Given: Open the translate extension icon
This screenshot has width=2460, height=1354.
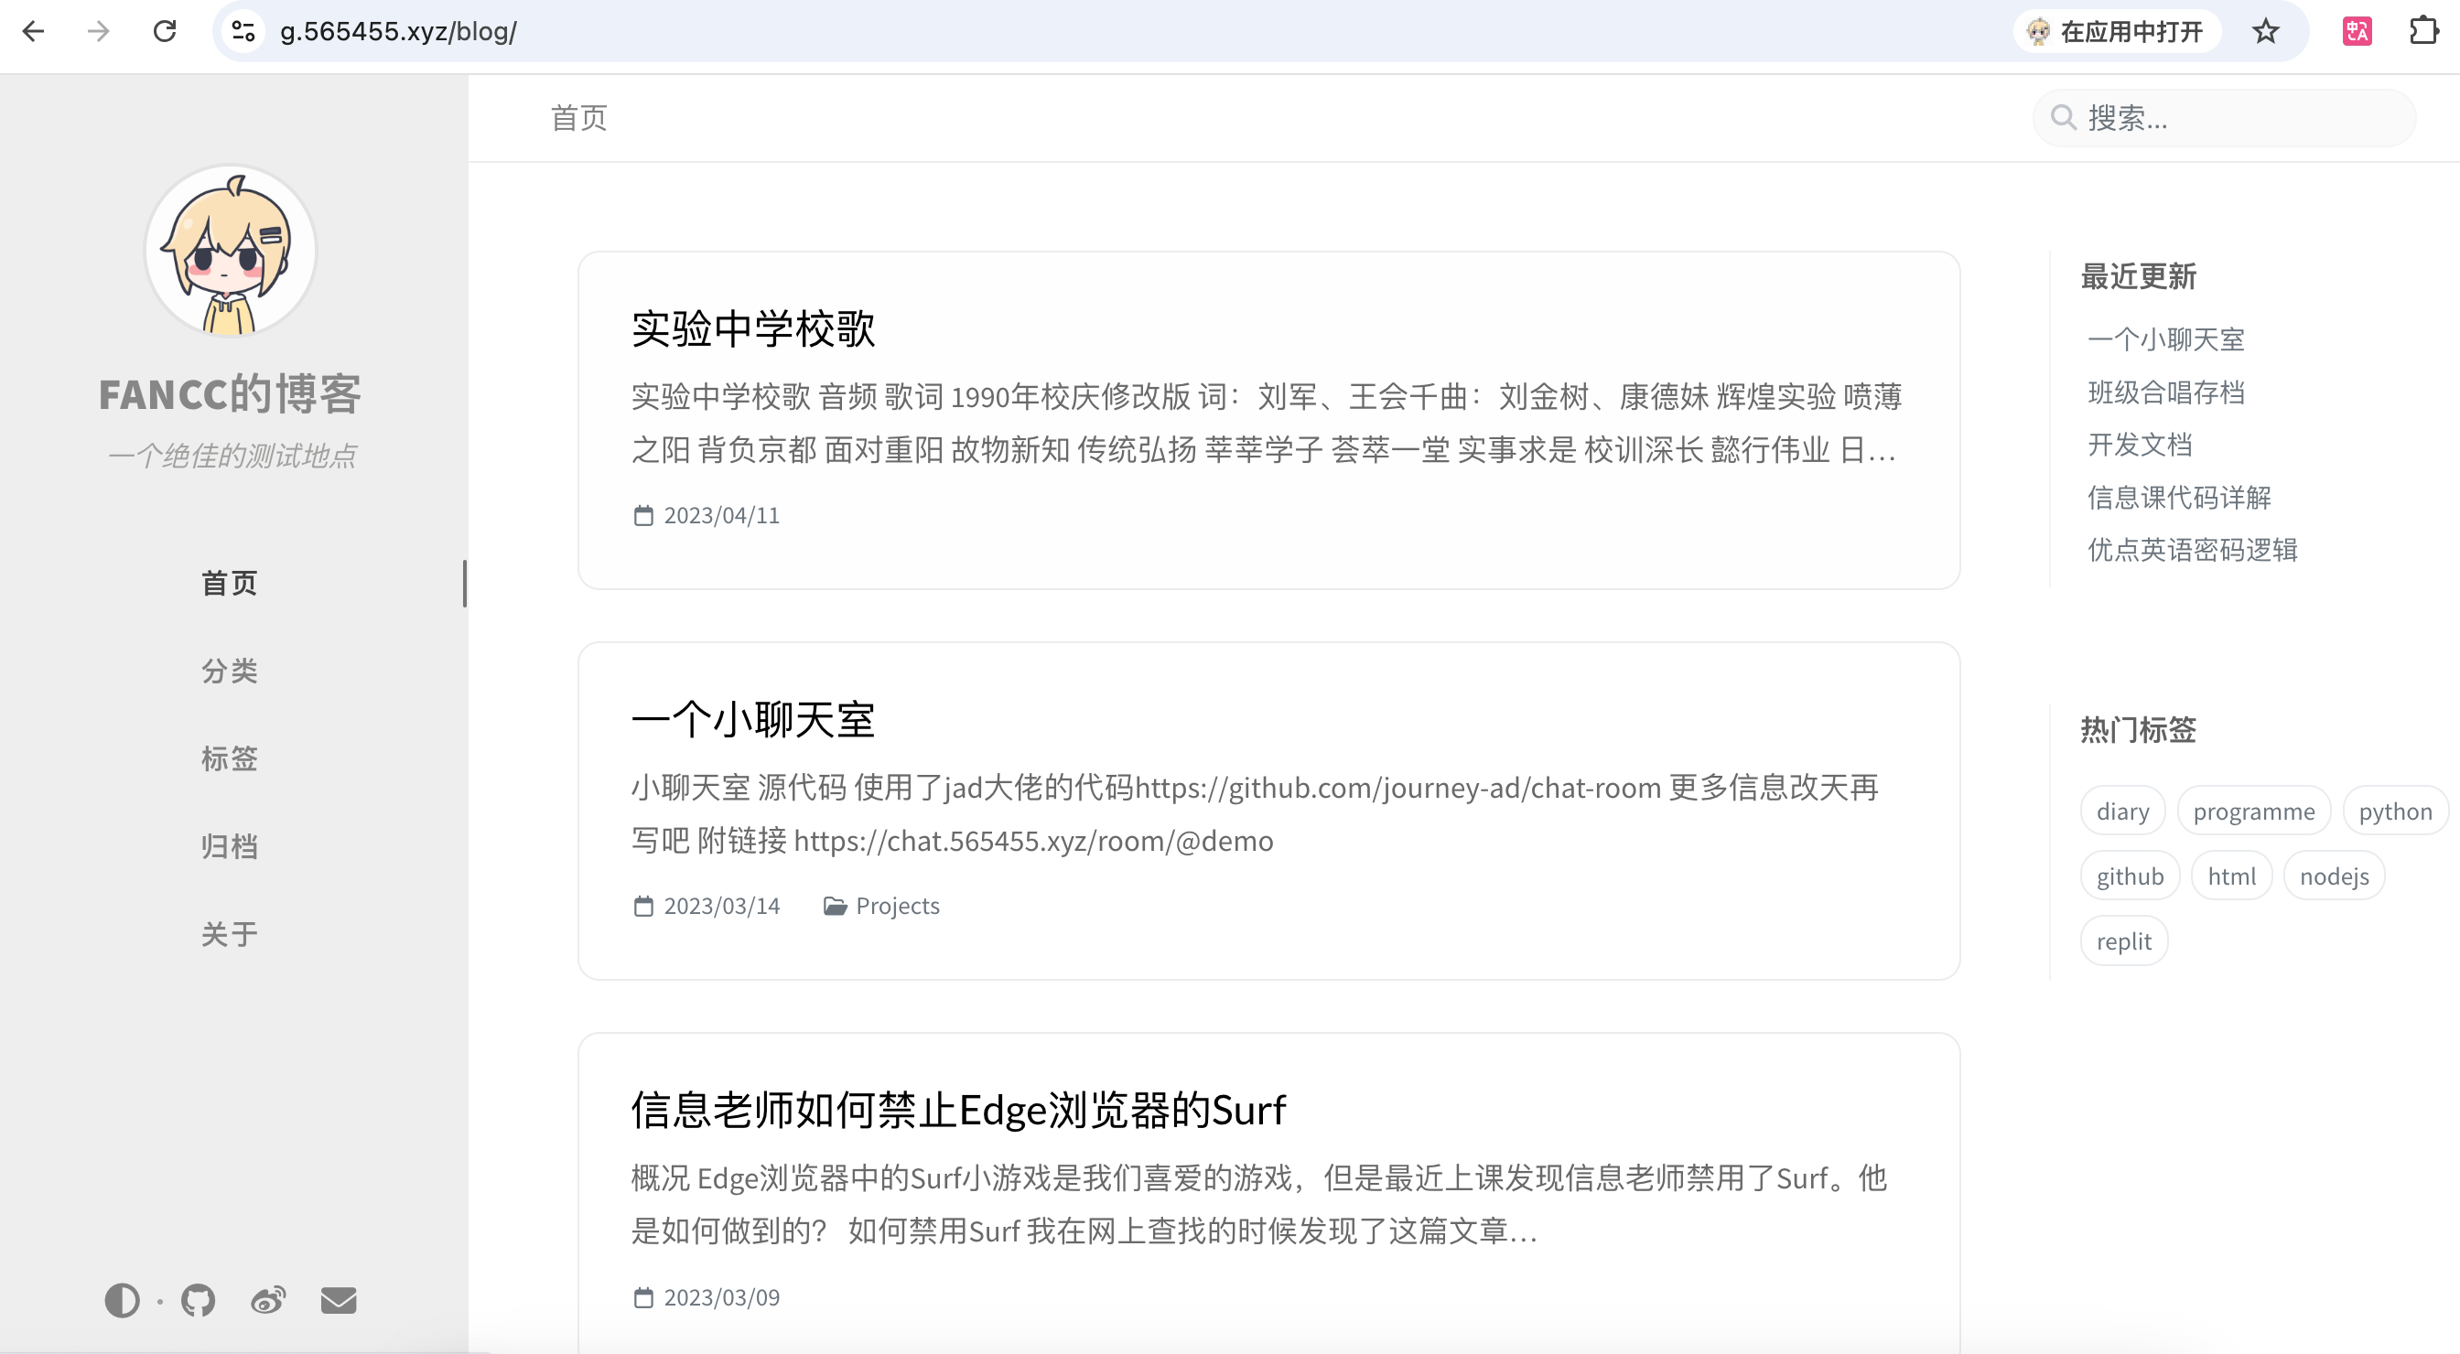Looking at the screenshot, I should 2357,31.
